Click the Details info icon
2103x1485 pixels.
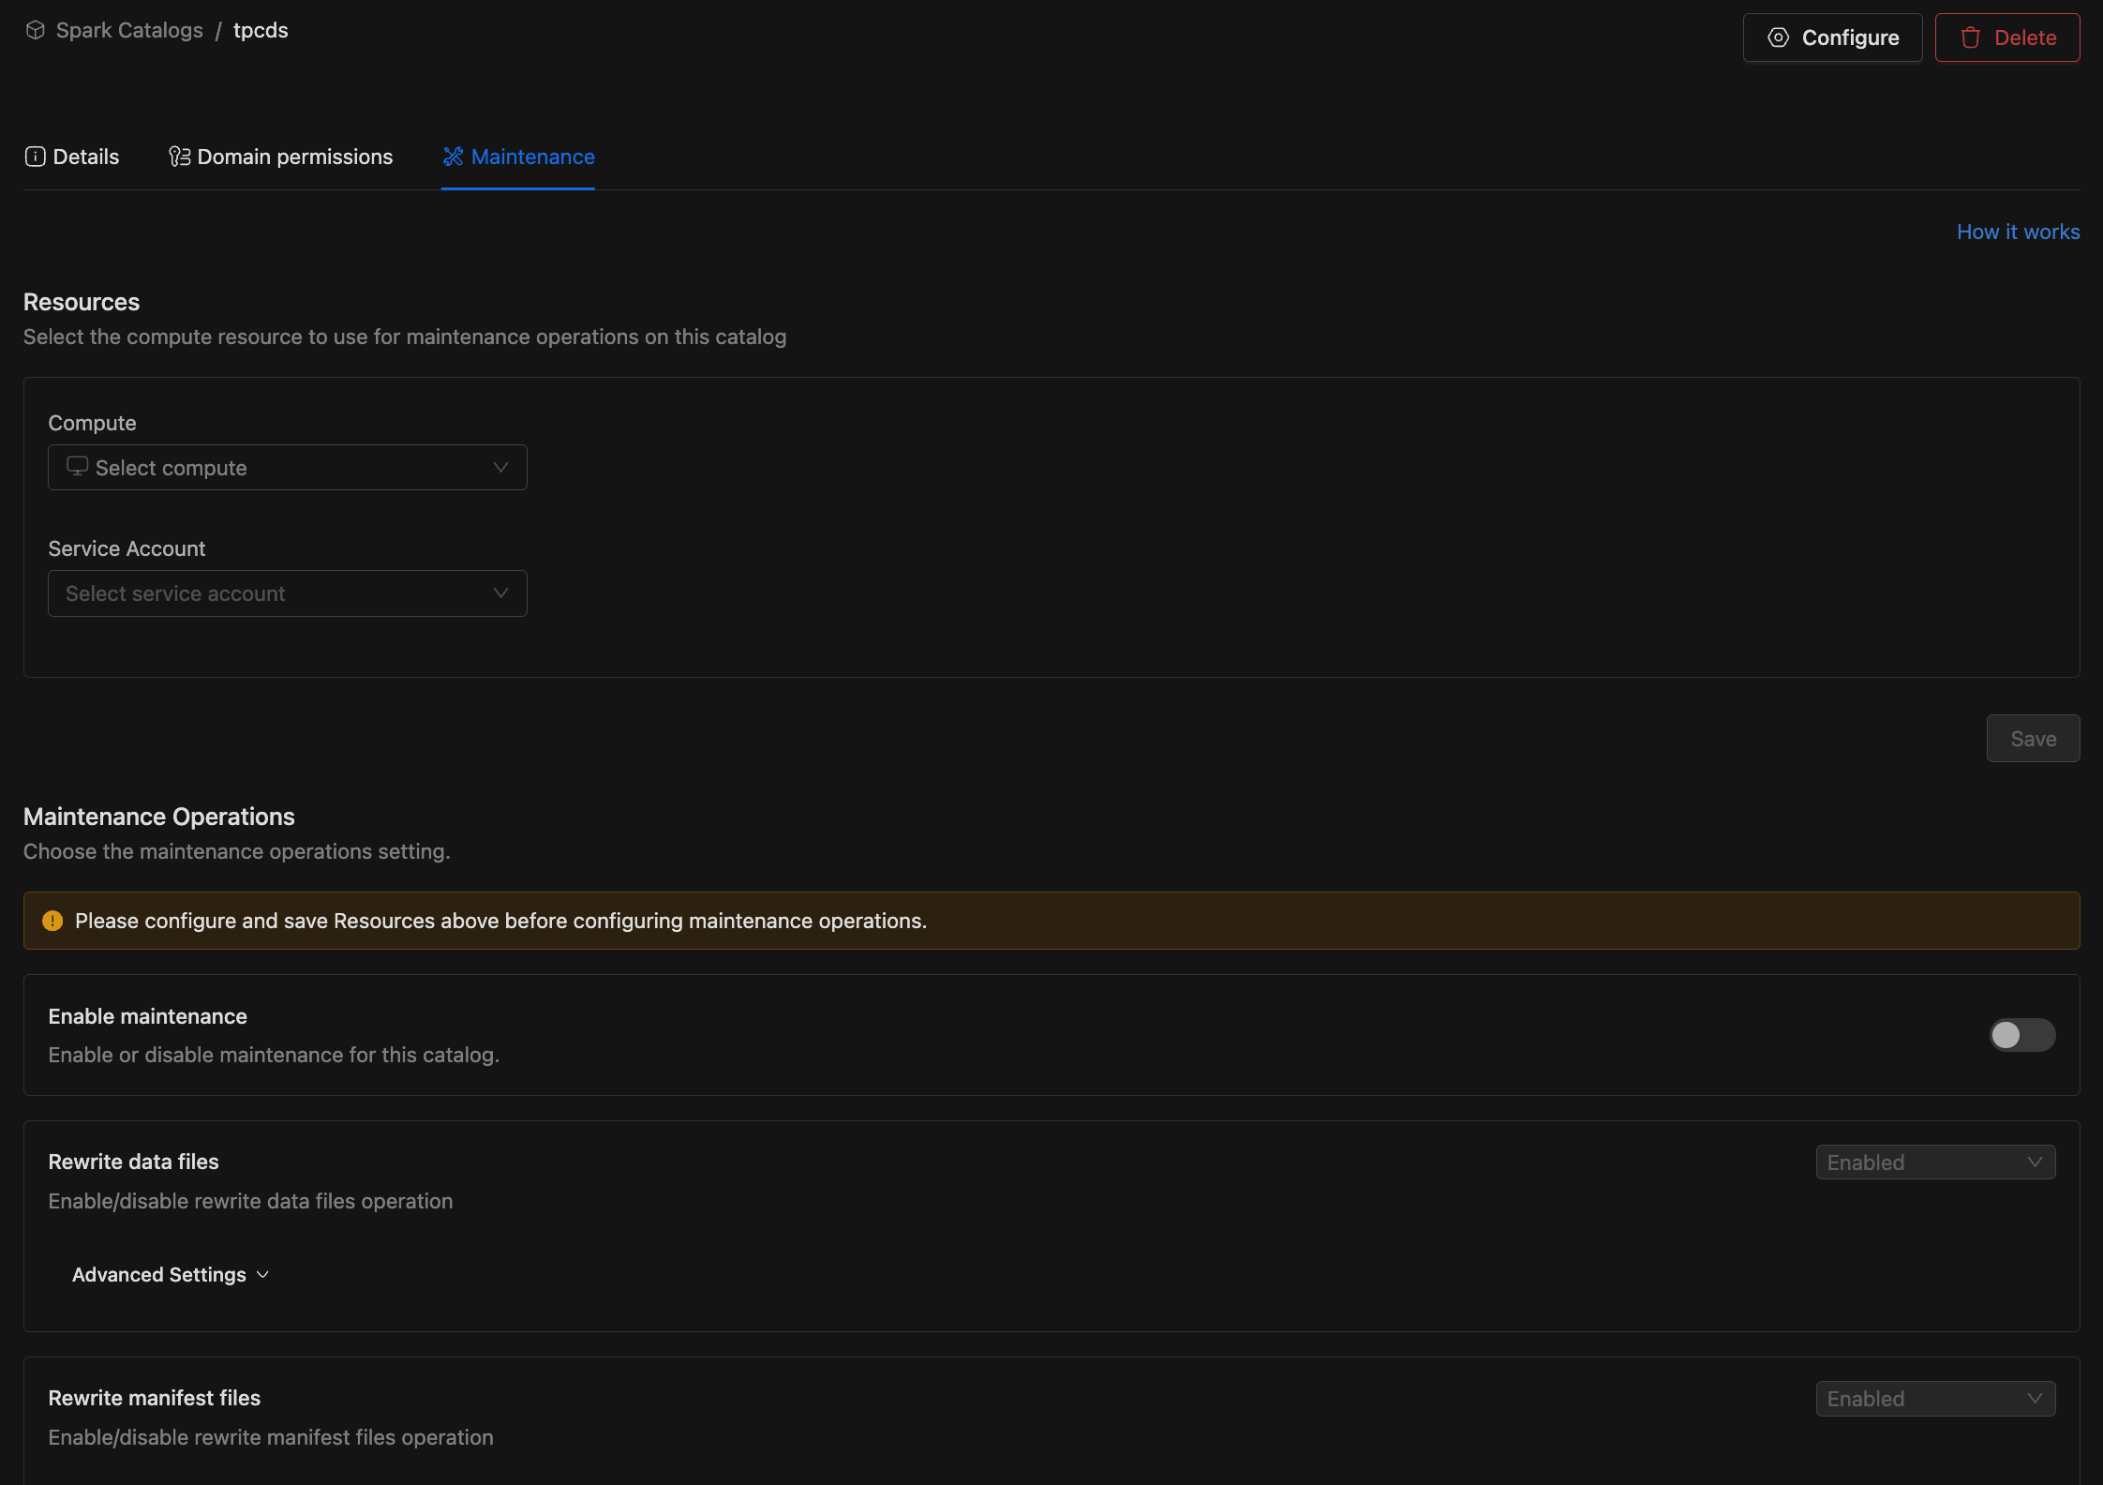[x=35, y=157]
